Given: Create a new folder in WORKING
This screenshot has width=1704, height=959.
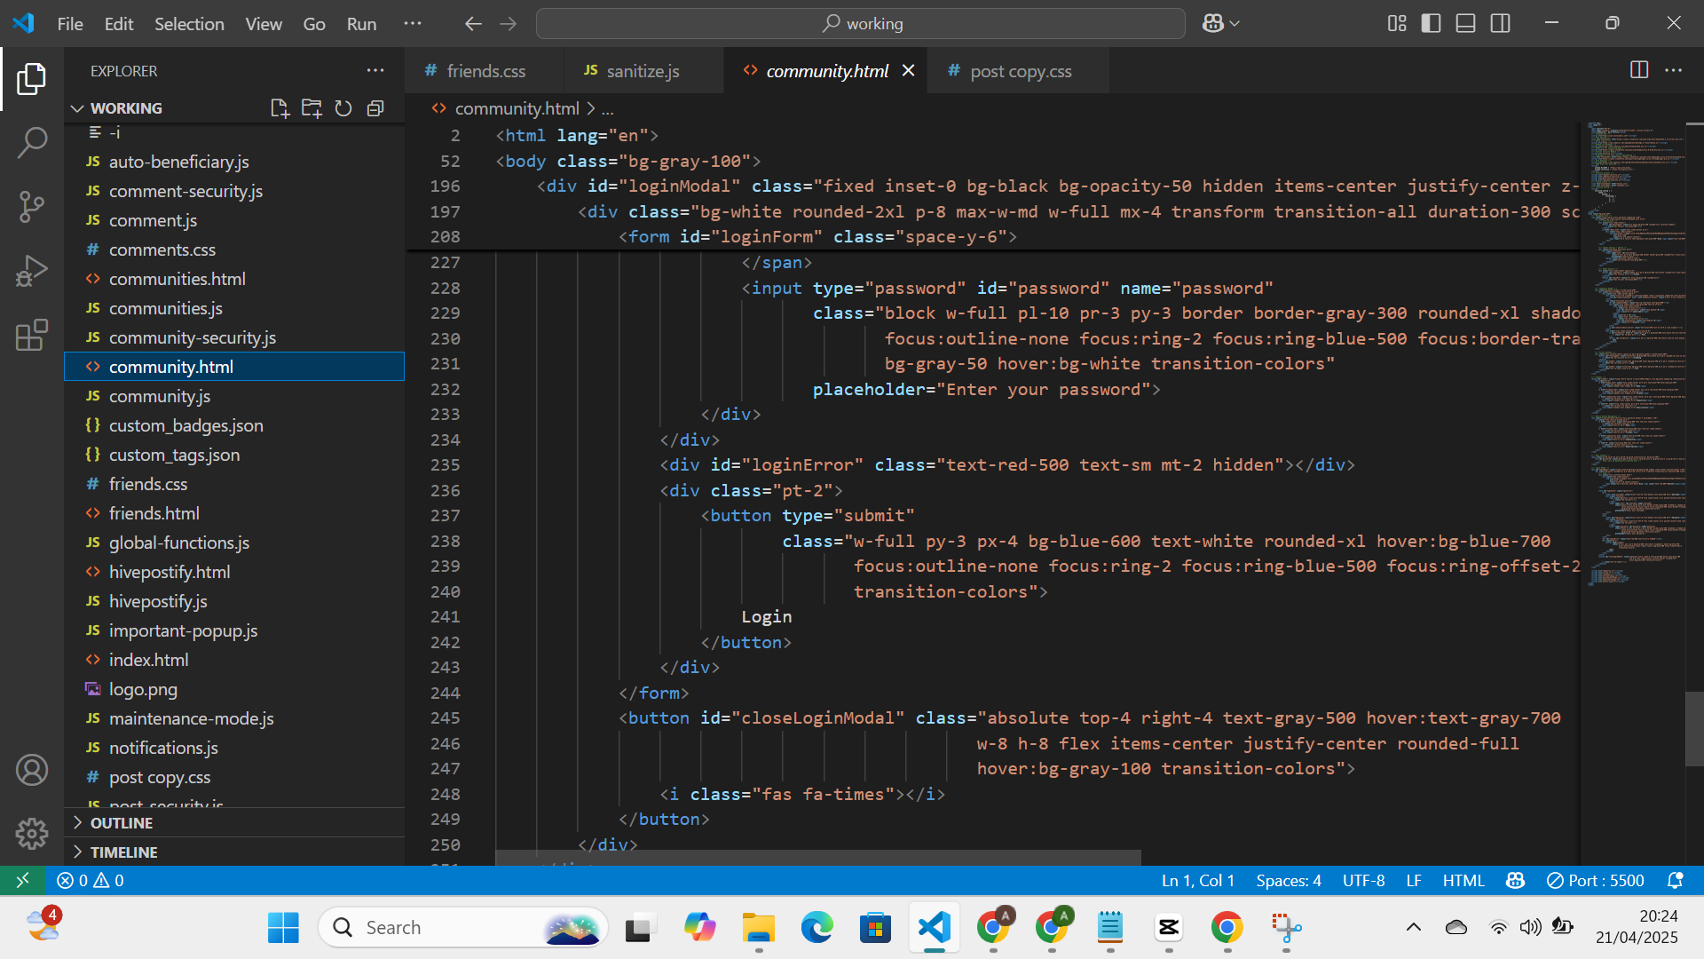Looking at the screenshot, I should (312, 108).
